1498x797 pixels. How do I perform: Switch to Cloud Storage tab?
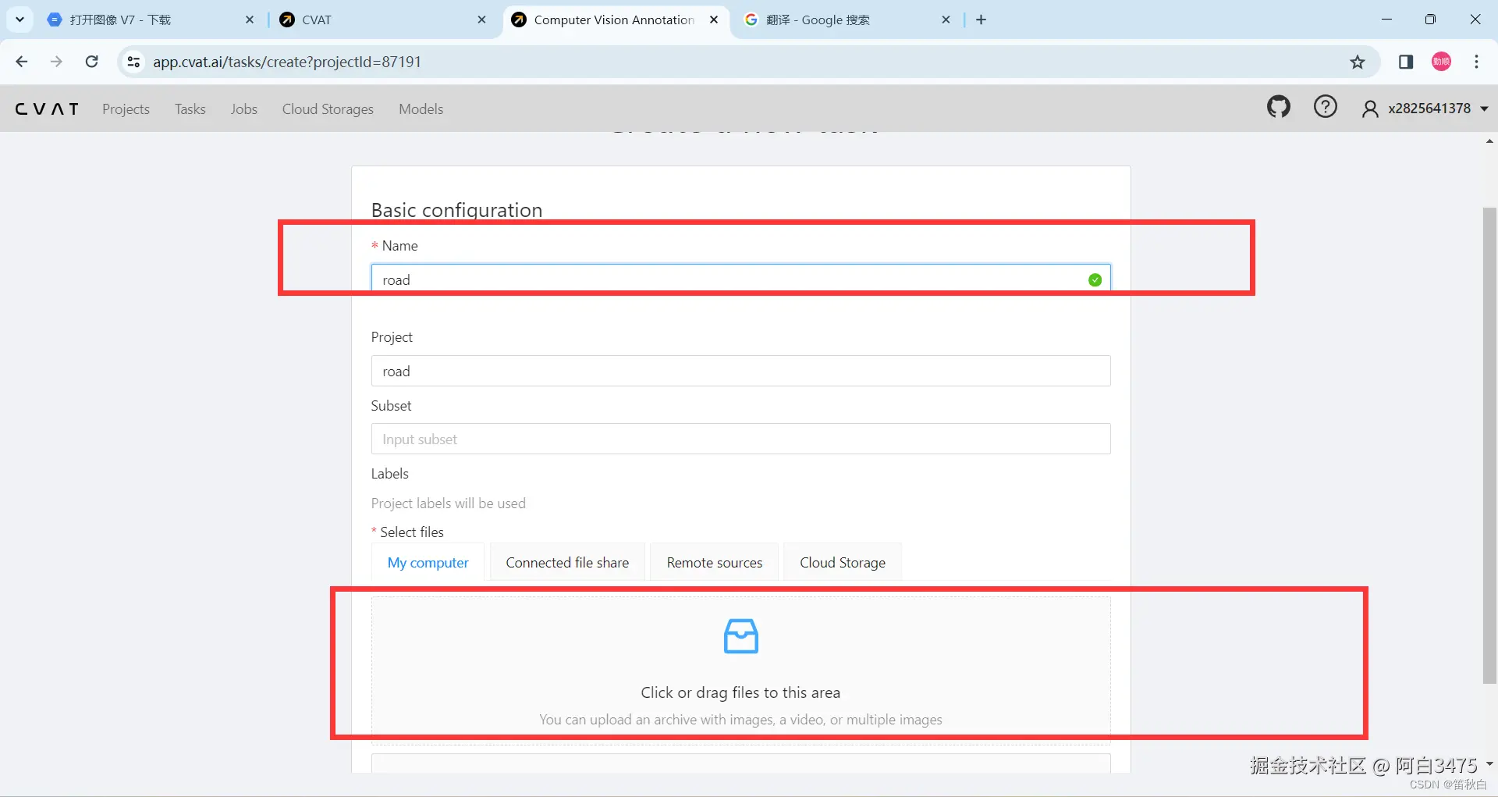coord(843,562)
